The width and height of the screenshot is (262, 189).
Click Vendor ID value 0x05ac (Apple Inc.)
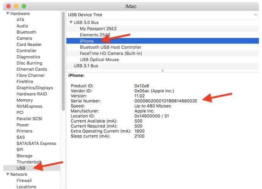click(154, 91)
